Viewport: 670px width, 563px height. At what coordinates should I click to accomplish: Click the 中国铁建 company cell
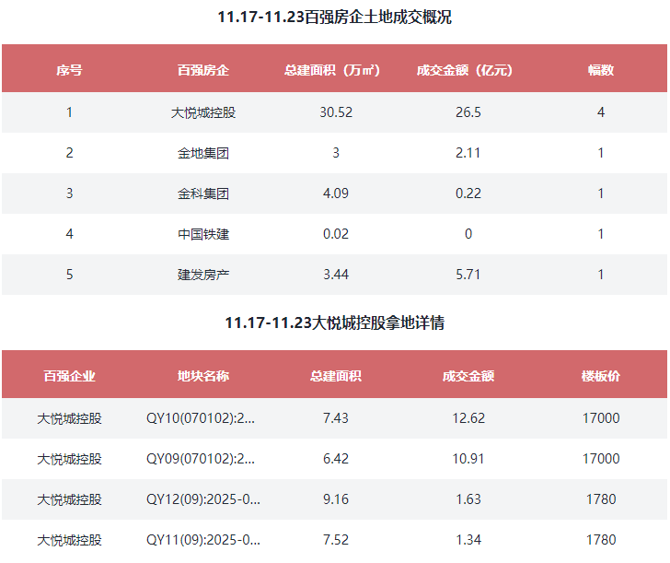tap(203, 234)
